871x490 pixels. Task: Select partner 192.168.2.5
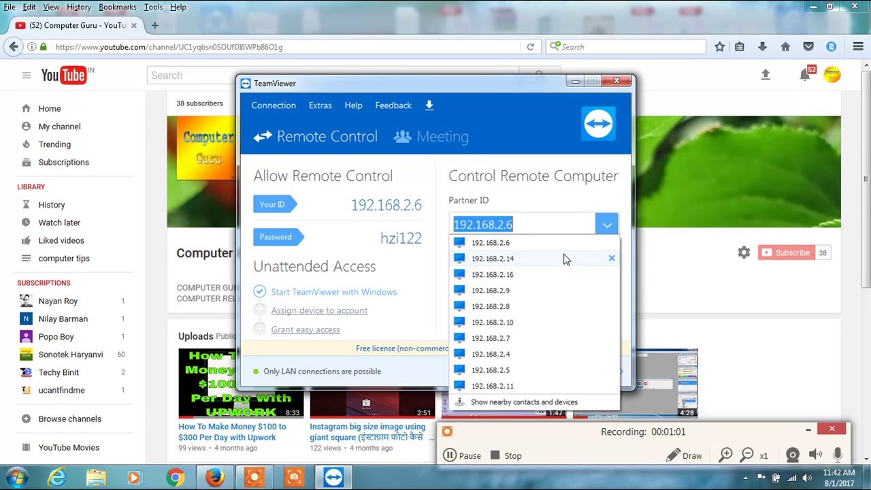point(534,370)
